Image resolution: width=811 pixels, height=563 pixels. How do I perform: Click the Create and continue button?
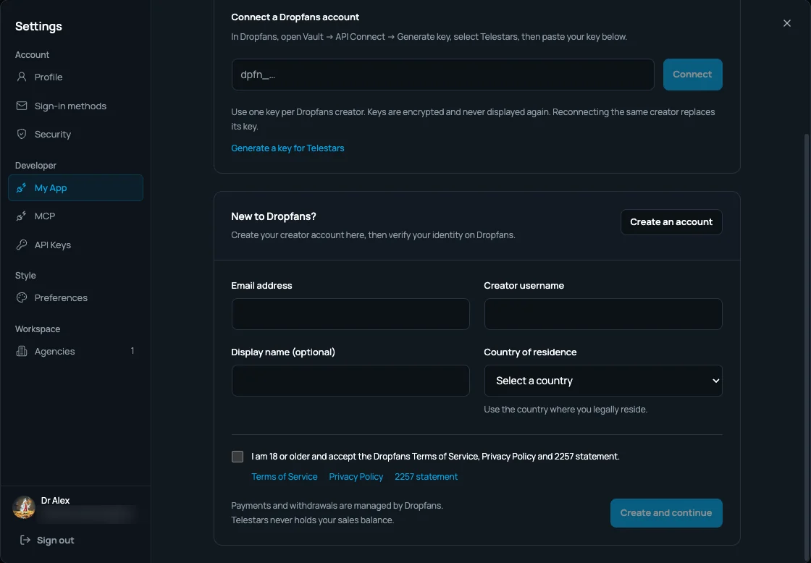pyautogui.click(x=666, y=513)
